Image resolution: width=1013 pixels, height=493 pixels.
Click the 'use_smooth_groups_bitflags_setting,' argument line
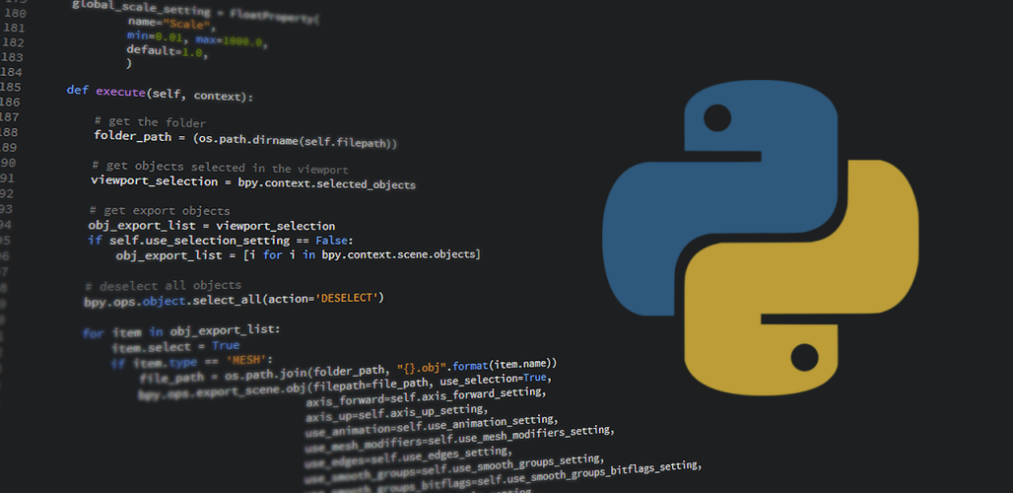[x=502, y=477]
